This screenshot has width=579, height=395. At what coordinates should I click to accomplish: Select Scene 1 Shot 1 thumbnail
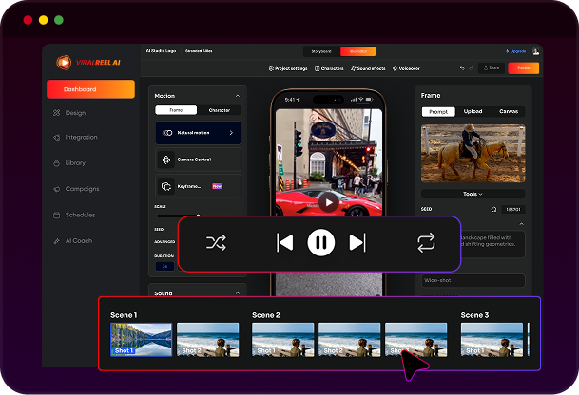click(x=141, y=339)
